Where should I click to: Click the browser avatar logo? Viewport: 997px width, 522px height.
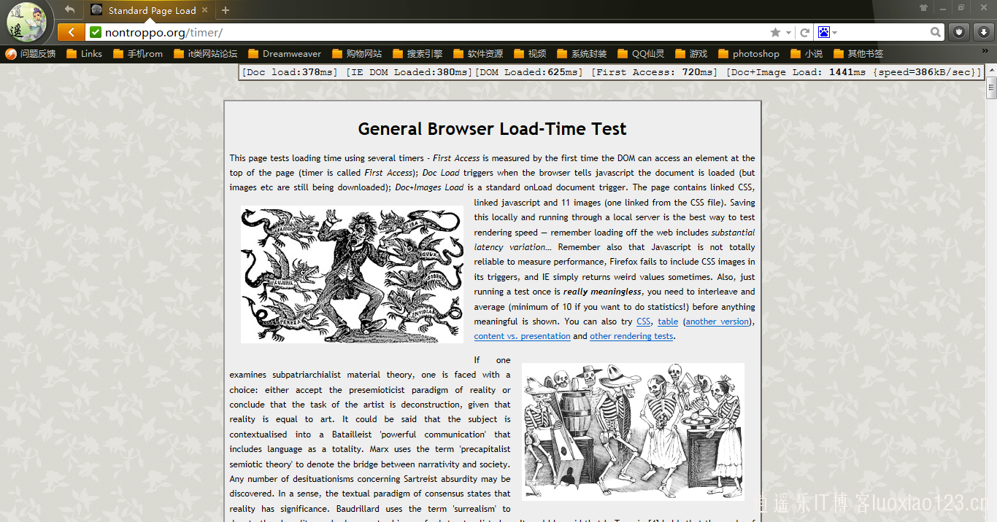26,22
